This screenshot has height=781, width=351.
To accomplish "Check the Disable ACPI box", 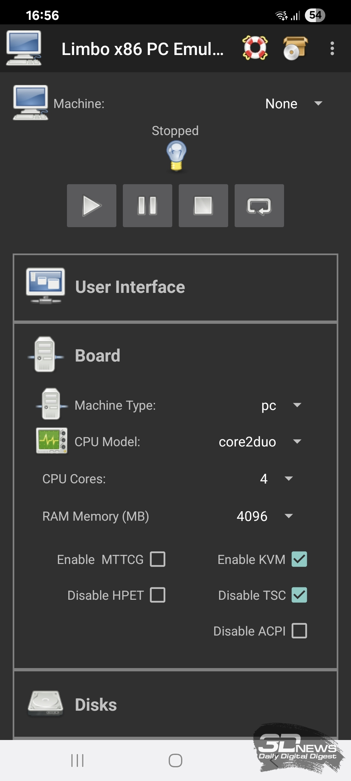I will [299, 631].
